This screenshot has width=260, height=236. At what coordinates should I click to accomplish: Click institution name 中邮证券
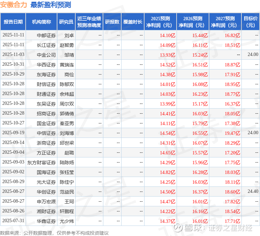[46, 35]
